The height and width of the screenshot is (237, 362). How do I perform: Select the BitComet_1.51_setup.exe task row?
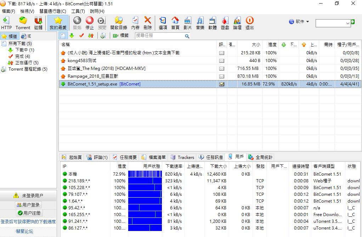(x=210, y=84)
